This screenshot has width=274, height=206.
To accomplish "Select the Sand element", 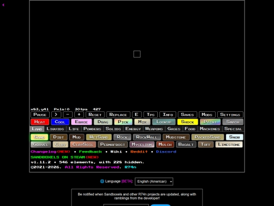I will pyautogui.click(x=39, y=137).
